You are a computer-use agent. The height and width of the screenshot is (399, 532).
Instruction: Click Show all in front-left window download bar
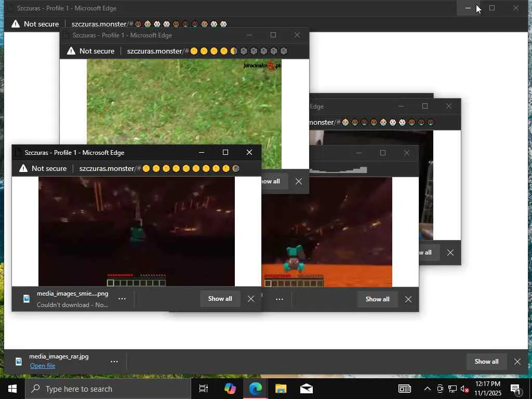point(220,299)
